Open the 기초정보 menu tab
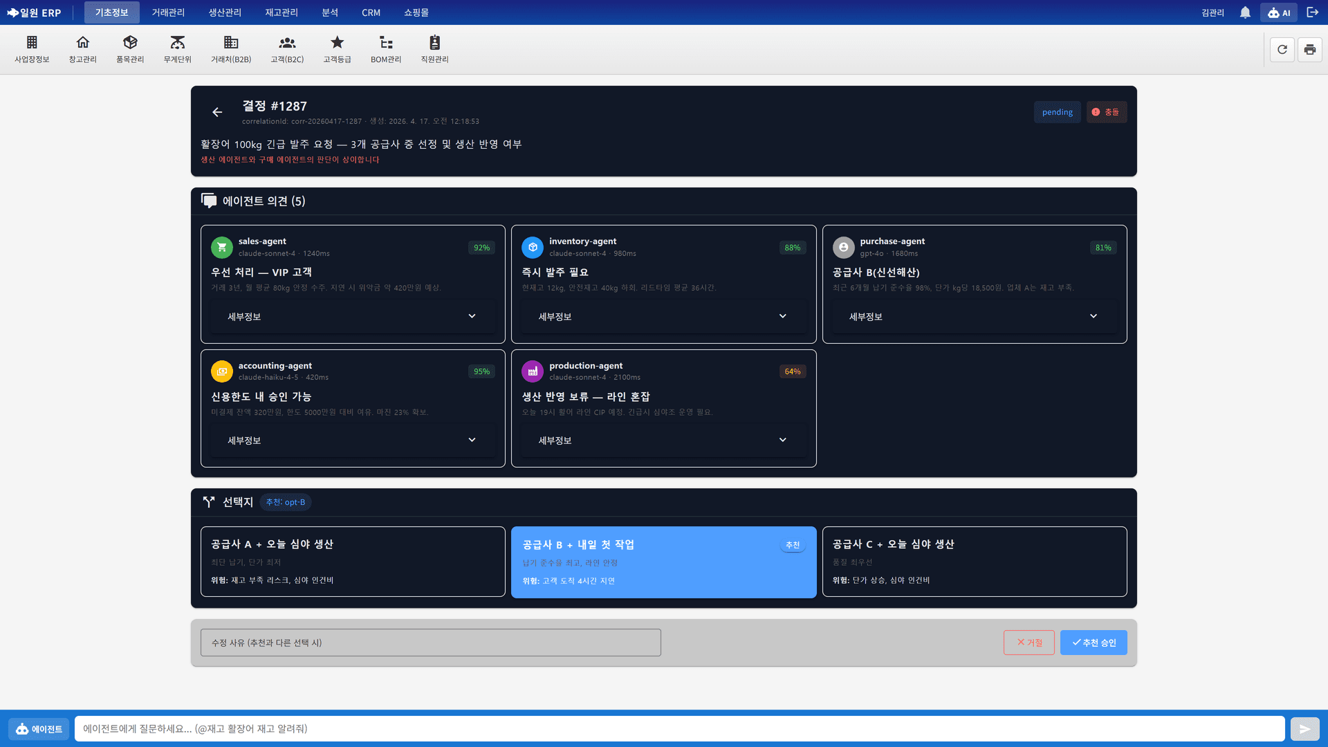Screen dimensions: 1328x747 pyautogui.click(x=111, y=12)
